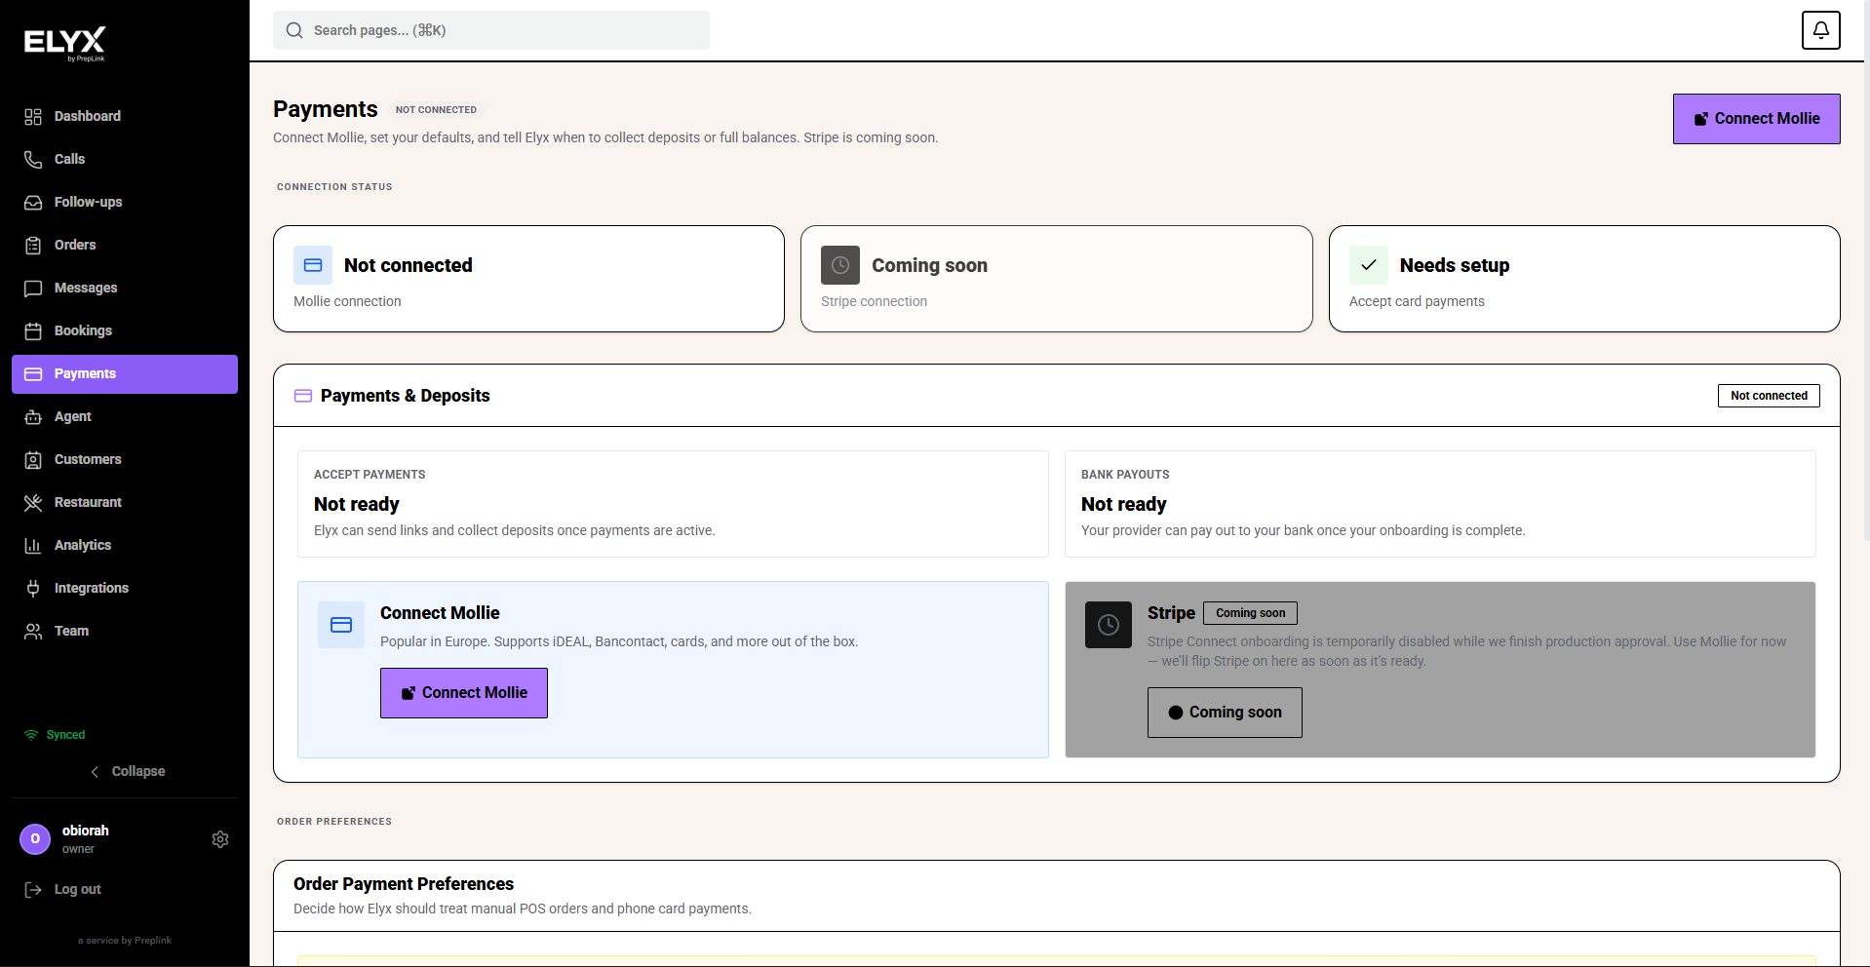
Task: Click the clock icon in Coming soon tile
Action: pos(840,265)
